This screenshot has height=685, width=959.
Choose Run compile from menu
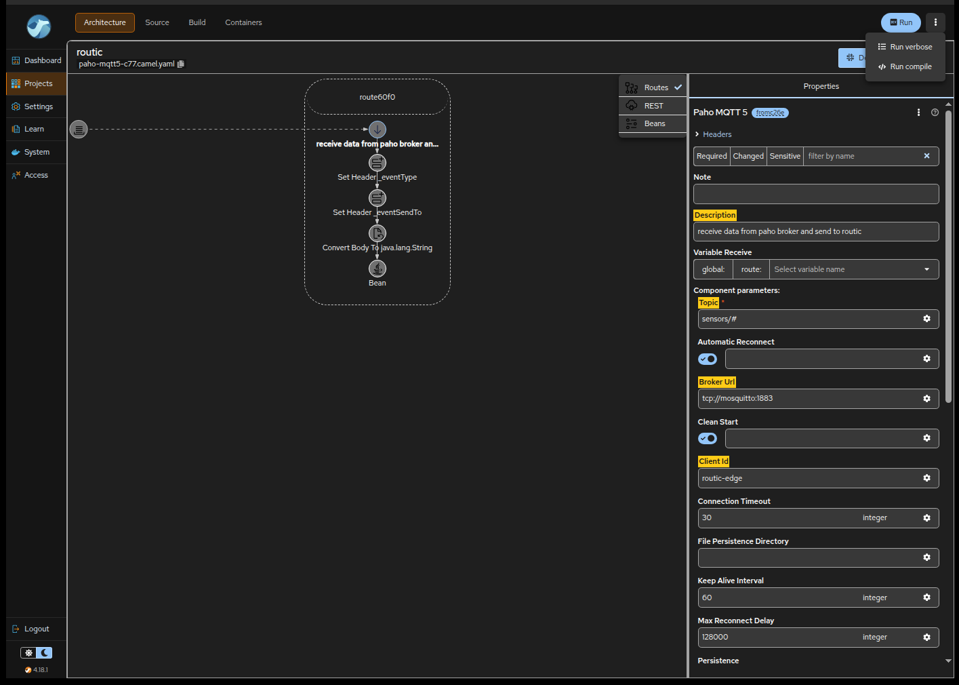(x=905, y=66)
